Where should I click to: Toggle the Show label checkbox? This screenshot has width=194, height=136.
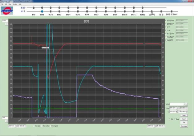[34, 126]
